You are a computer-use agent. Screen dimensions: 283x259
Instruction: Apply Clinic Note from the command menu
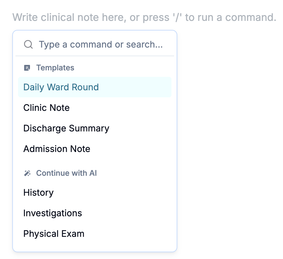(x=46, y=108)
